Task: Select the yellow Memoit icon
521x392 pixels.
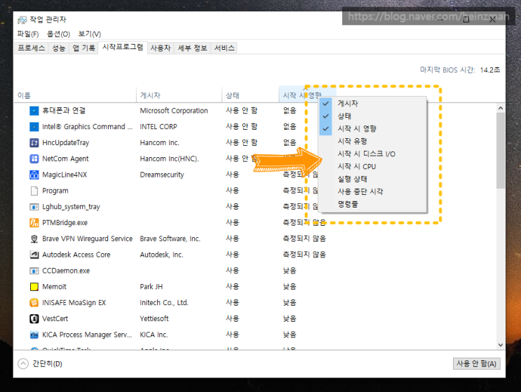Action: [x=34, y=287]
